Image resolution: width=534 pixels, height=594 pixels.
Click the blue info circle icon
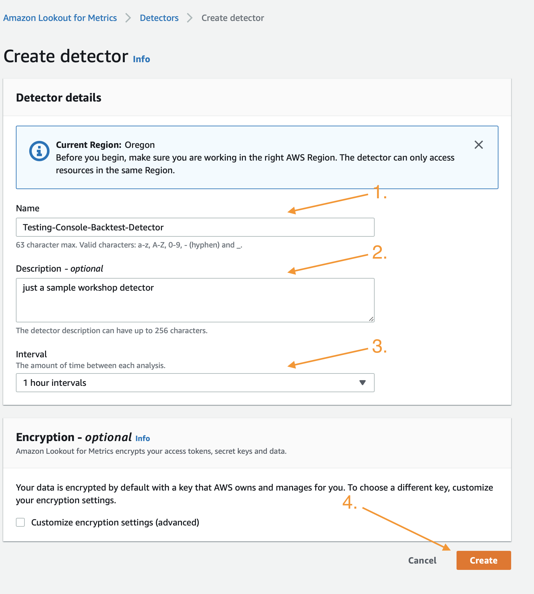pyautogui.click(x=39, y=151)
